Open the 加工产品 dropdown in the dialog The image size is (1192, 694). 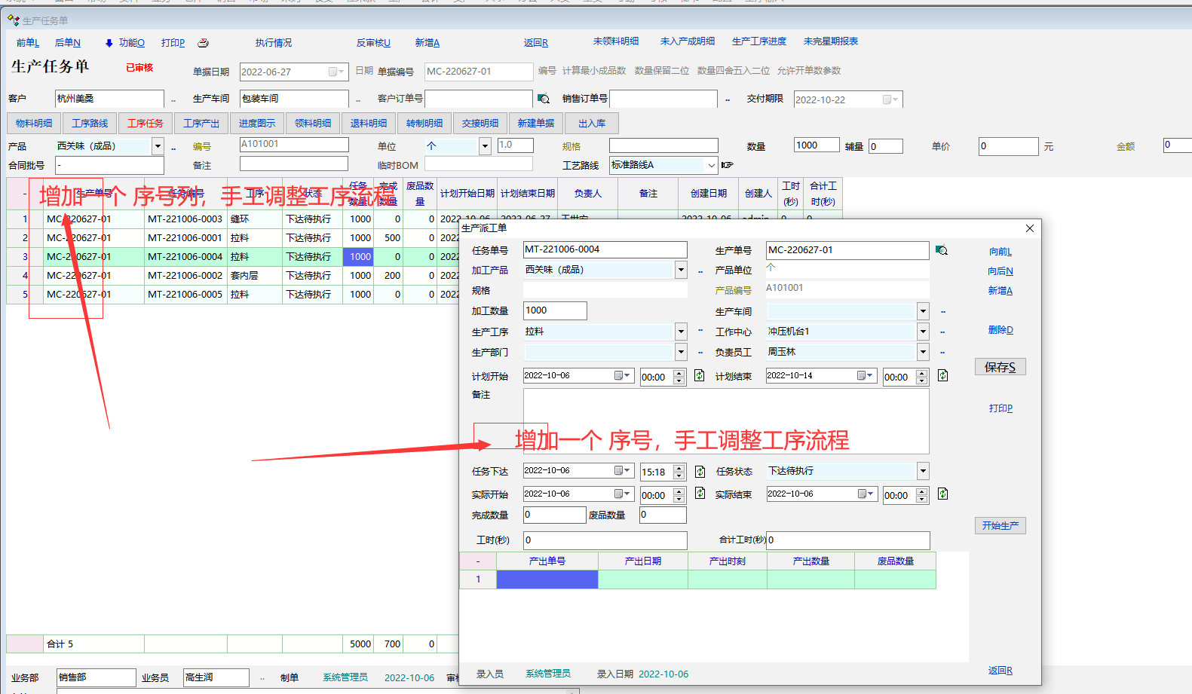click(x=681, y=270)
